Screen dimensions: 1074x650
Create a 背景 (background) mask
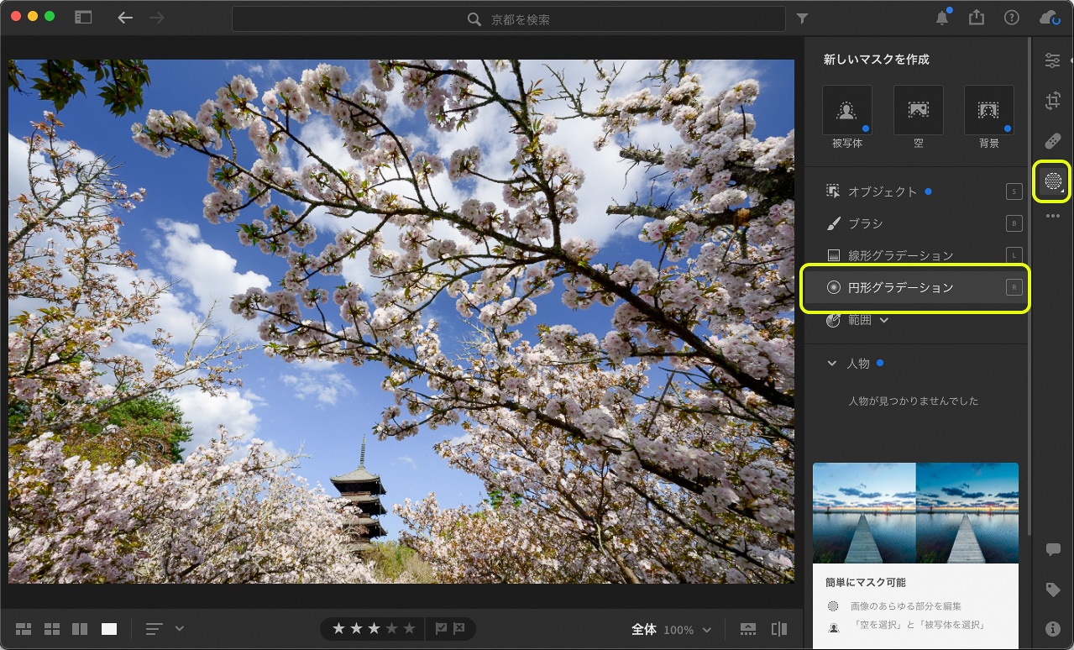[988, 110]
